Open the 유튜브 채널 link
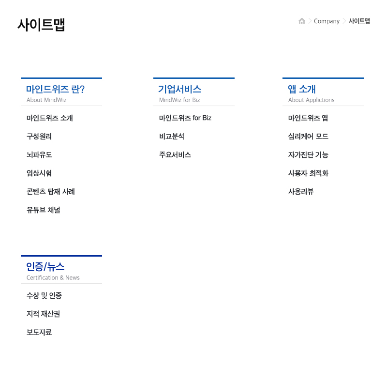371x367 pixels. tap(44, 210)
